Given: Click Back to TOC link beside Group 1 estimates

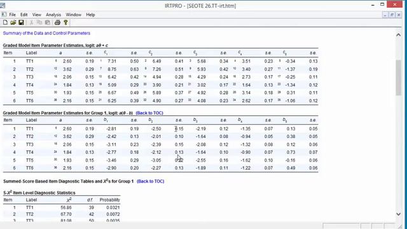Looking at the screenshot, I should 149,113.
